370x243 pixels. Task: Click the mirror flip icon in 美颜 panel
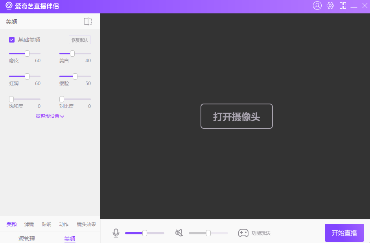click(x=87, y=21)
